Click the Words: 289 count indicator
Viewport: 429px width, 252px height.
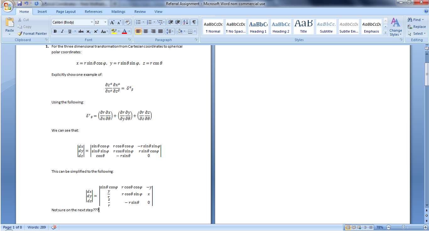(36, 227)
